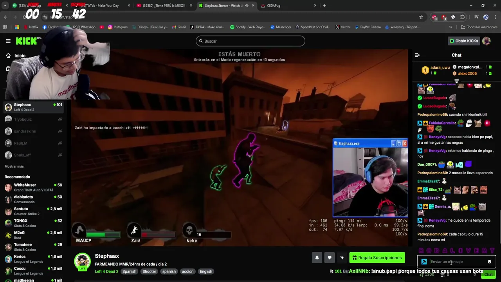Open the Kick sidebar hamburger menu

point(8,41)
